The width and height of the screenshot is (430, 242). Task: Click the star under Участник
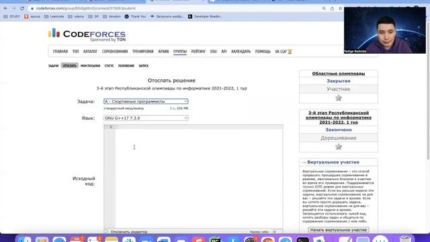coord(339,98)
